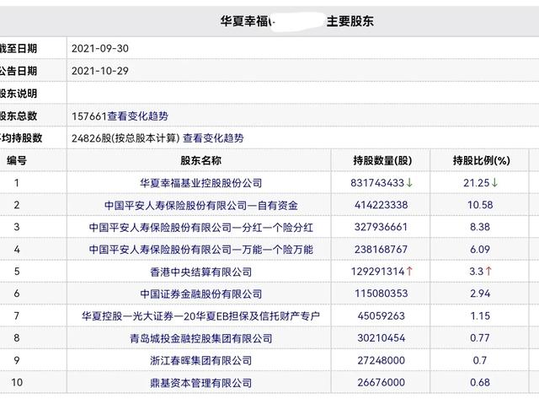Select share count 30210454

click(x=382, y=338)
